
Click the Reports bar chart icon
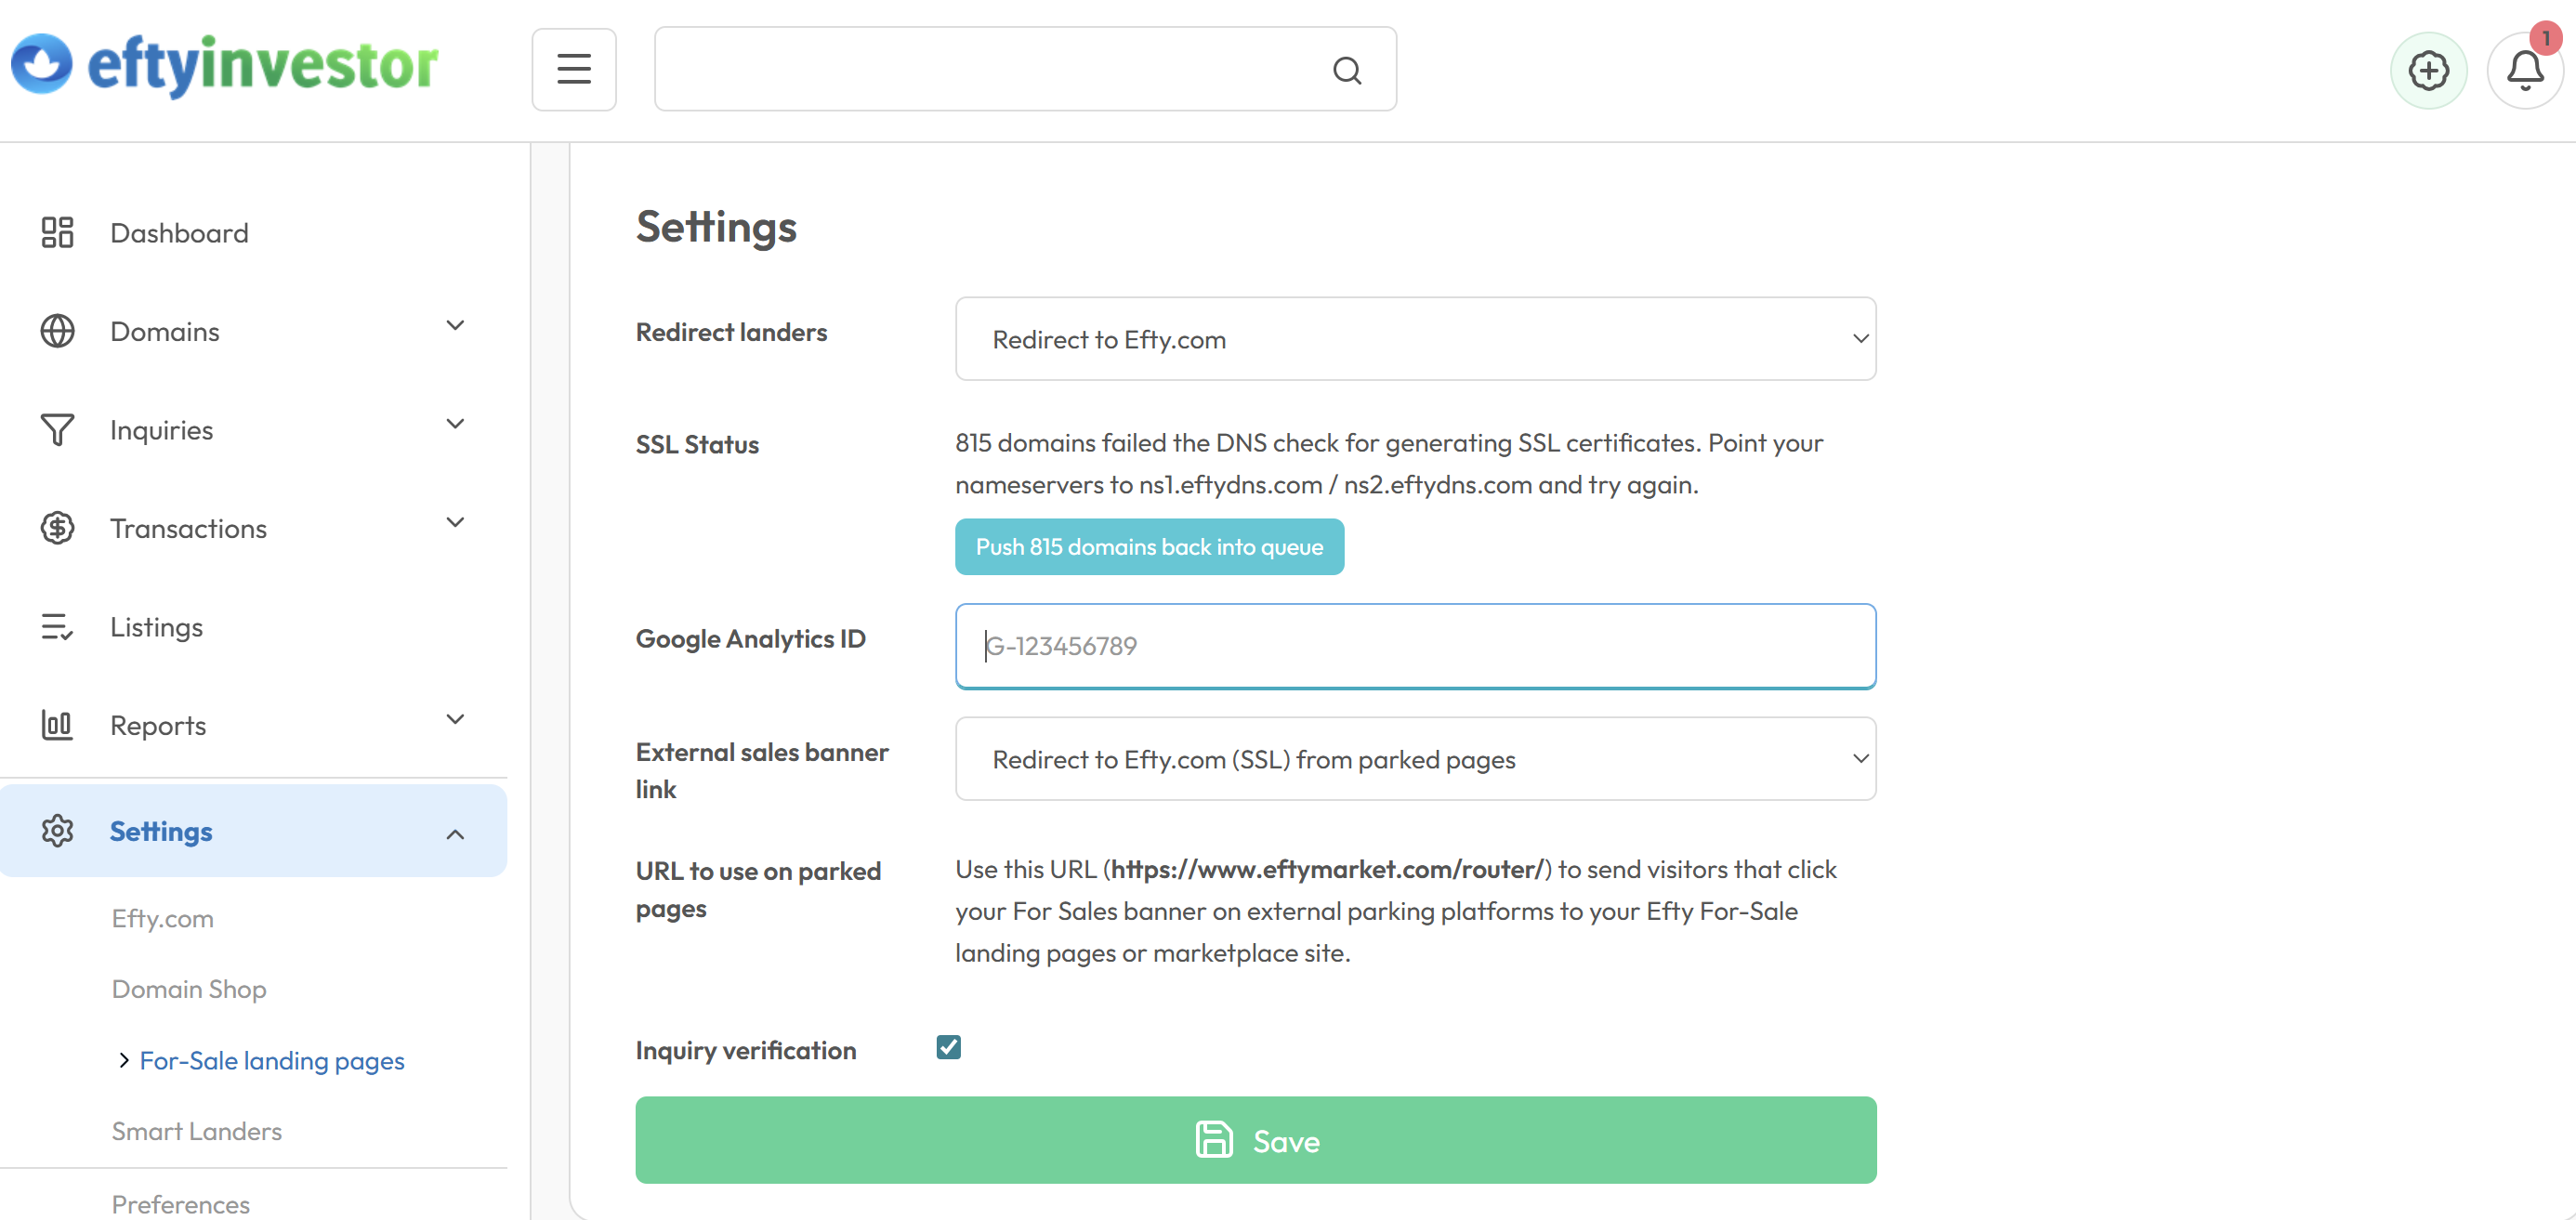click(x=57, y=725)
